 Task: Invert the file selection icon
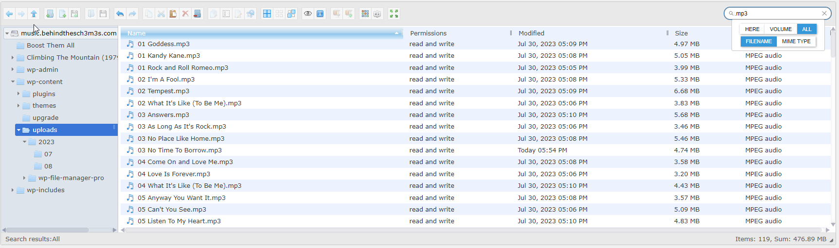coord(291,14)
